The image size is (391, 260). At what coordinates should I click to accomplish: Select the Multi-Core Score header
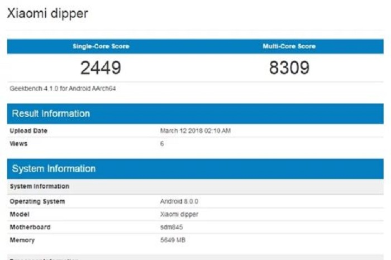[289, 46]
